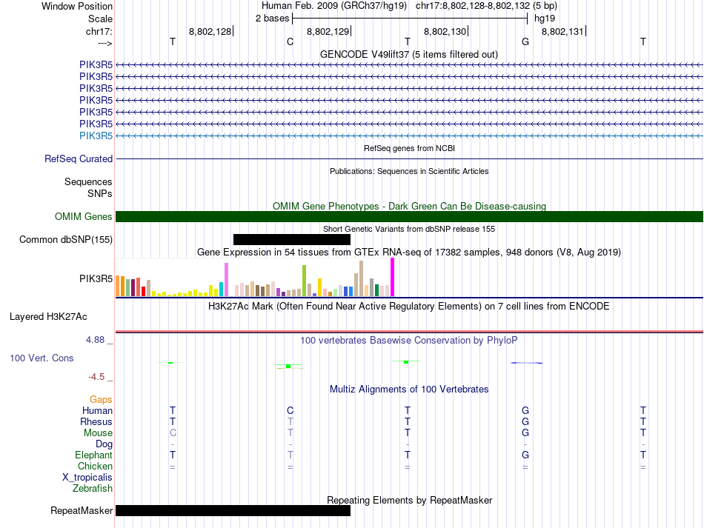Click the Mouse species label

(x=98, y=433)
